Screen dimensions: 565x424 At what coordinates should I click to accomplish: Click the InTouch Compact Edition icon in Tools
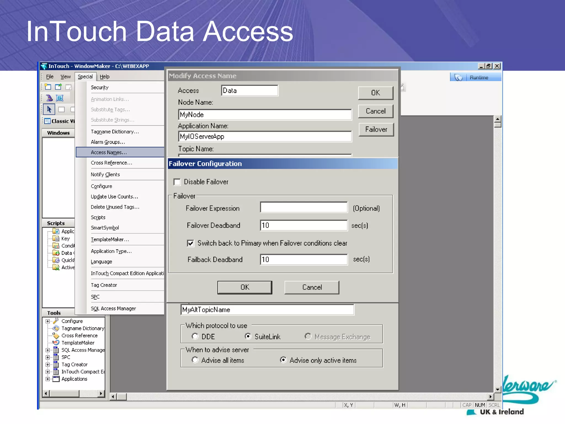(x=56, y=372)
